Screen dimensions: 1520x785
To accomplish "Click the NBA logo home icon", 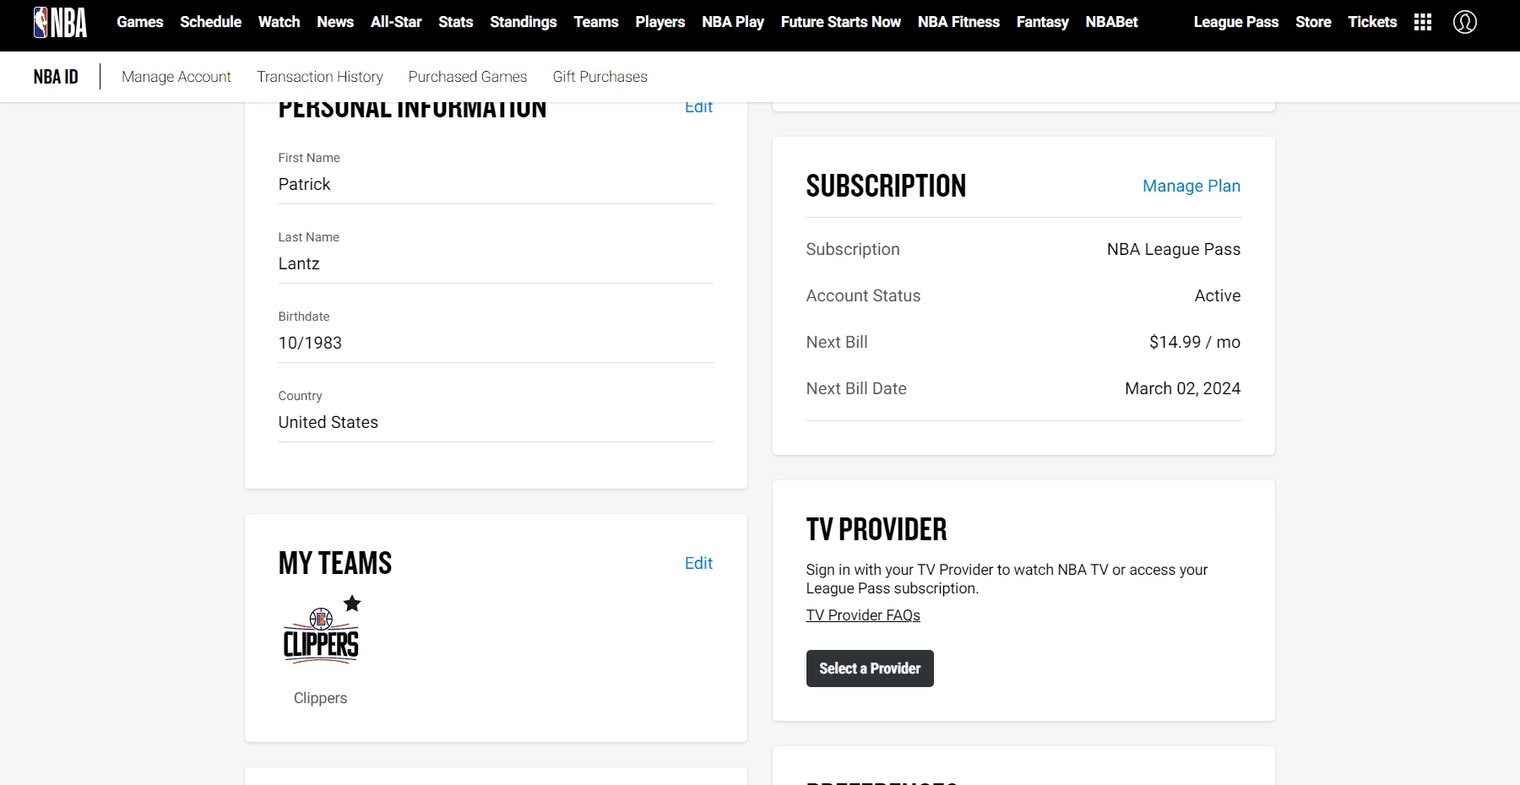I will (60, 22).
